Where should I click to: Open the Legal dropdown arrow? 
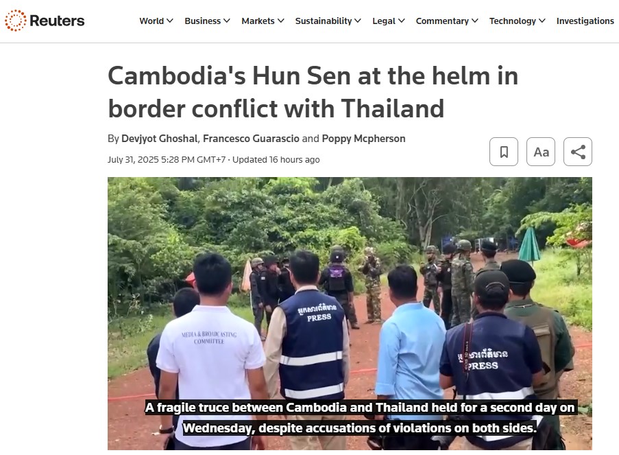click(x=402, y=21)
